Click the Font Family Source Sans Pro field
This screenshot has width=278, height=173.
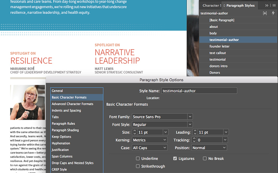point(159,117)
